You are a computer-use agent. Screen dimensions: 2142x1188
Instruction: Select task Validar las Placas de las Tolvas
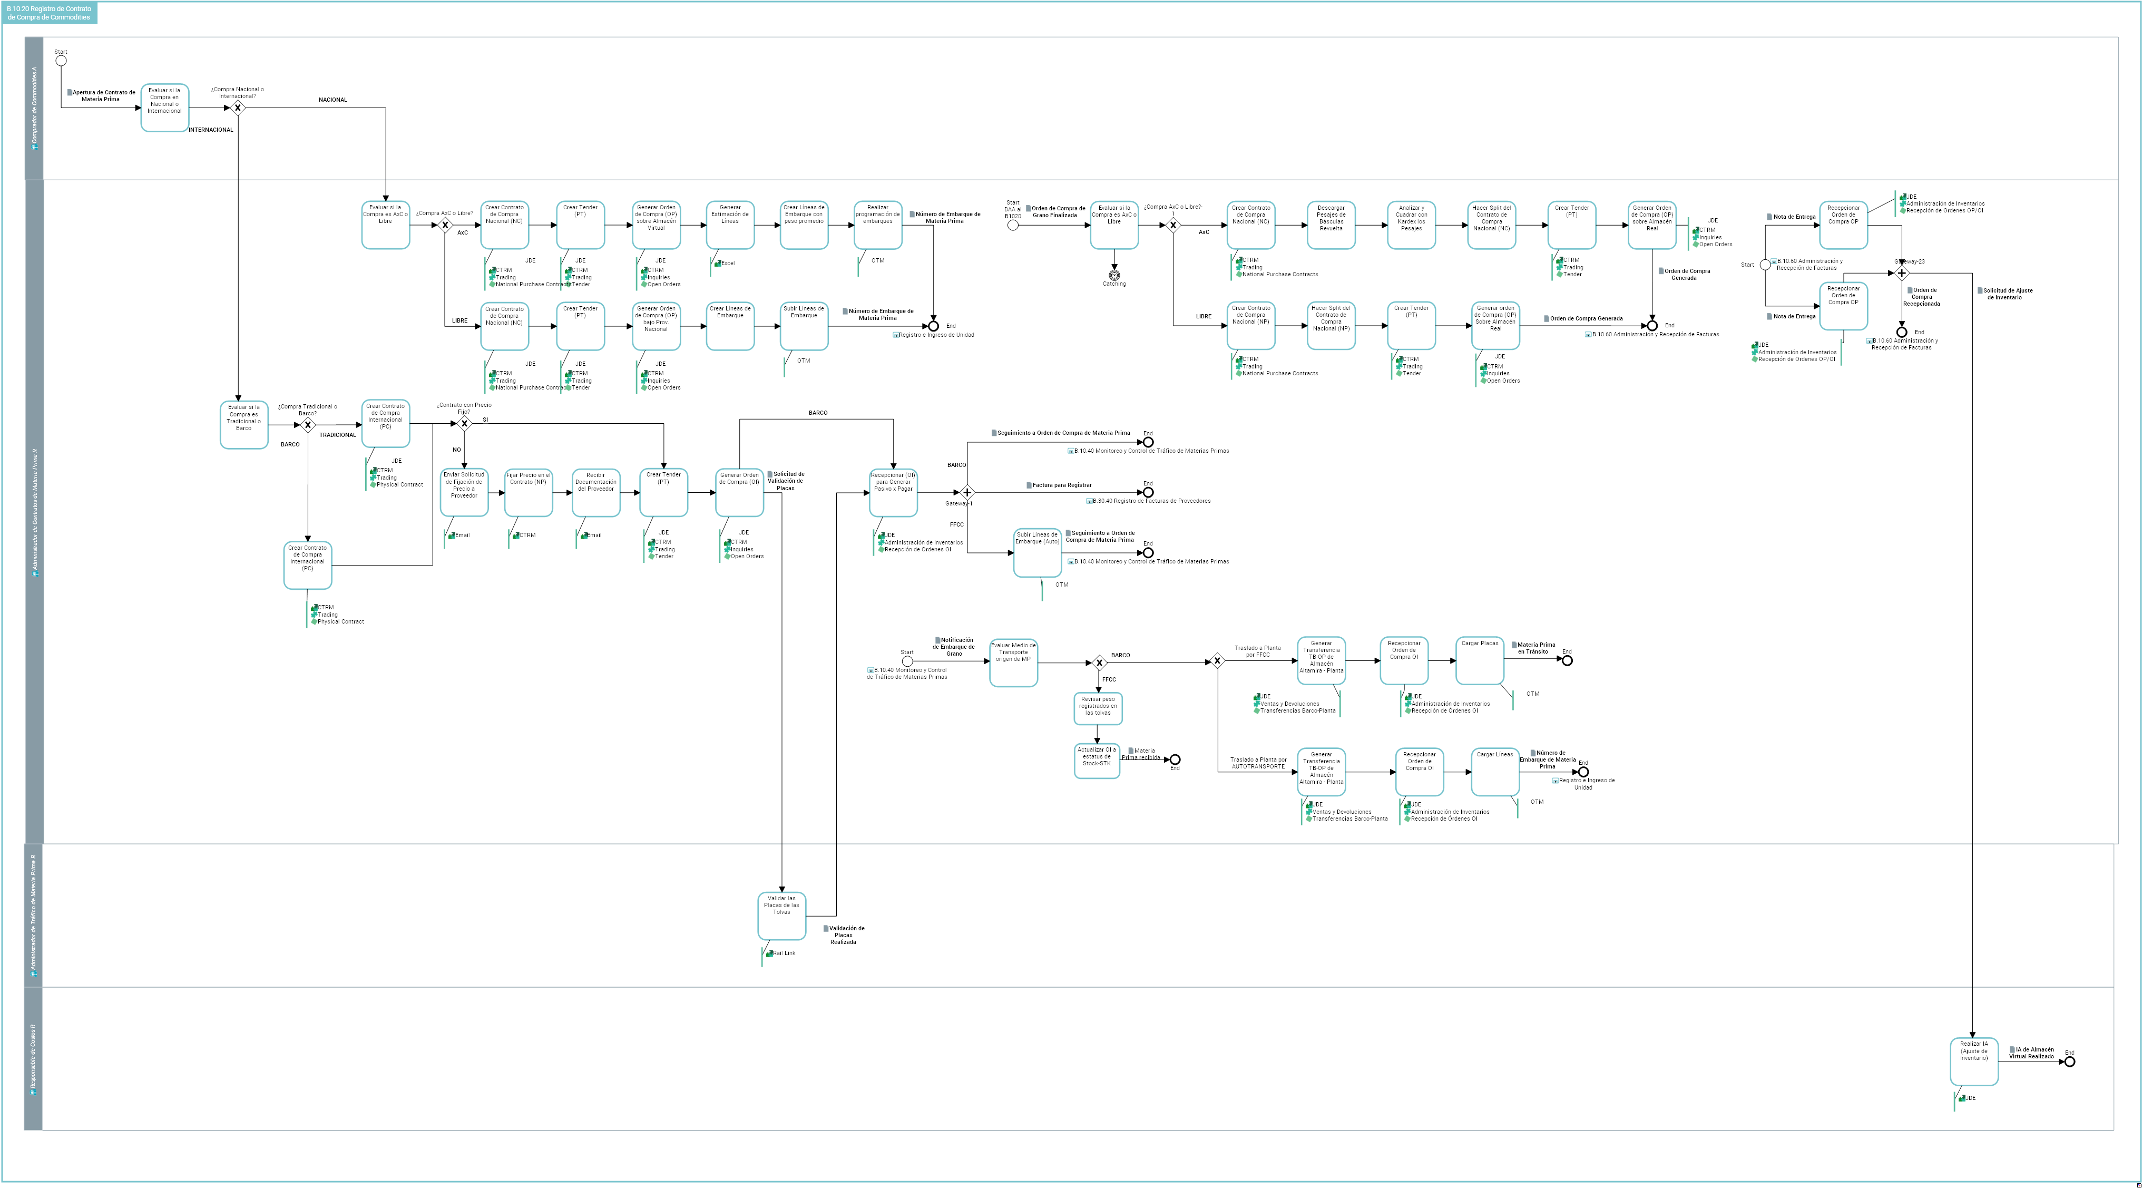(781, 916)
